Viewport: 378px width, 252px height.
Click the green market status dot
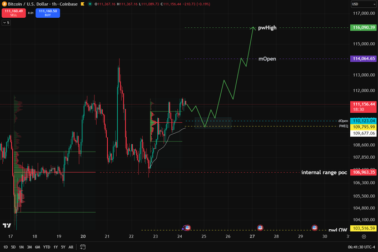90,4
